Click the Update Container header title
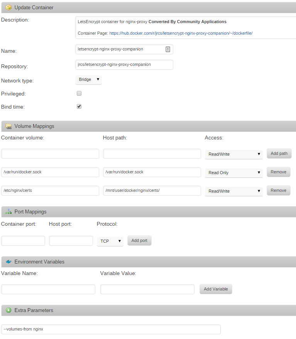 point(34,8)
